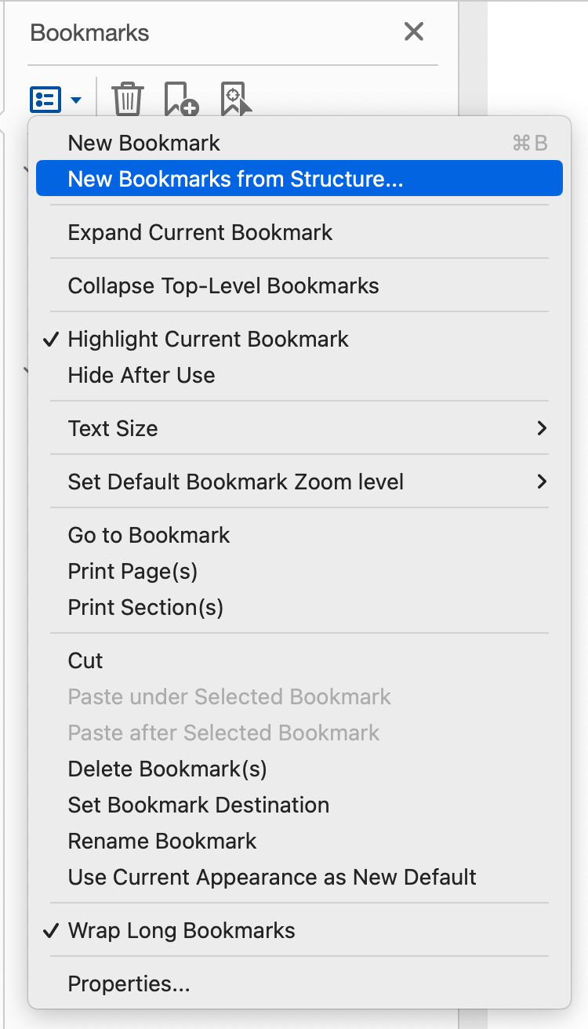588x1029 pixels.
Task: Select Go to Bookmark
Action: click(148, 535)
